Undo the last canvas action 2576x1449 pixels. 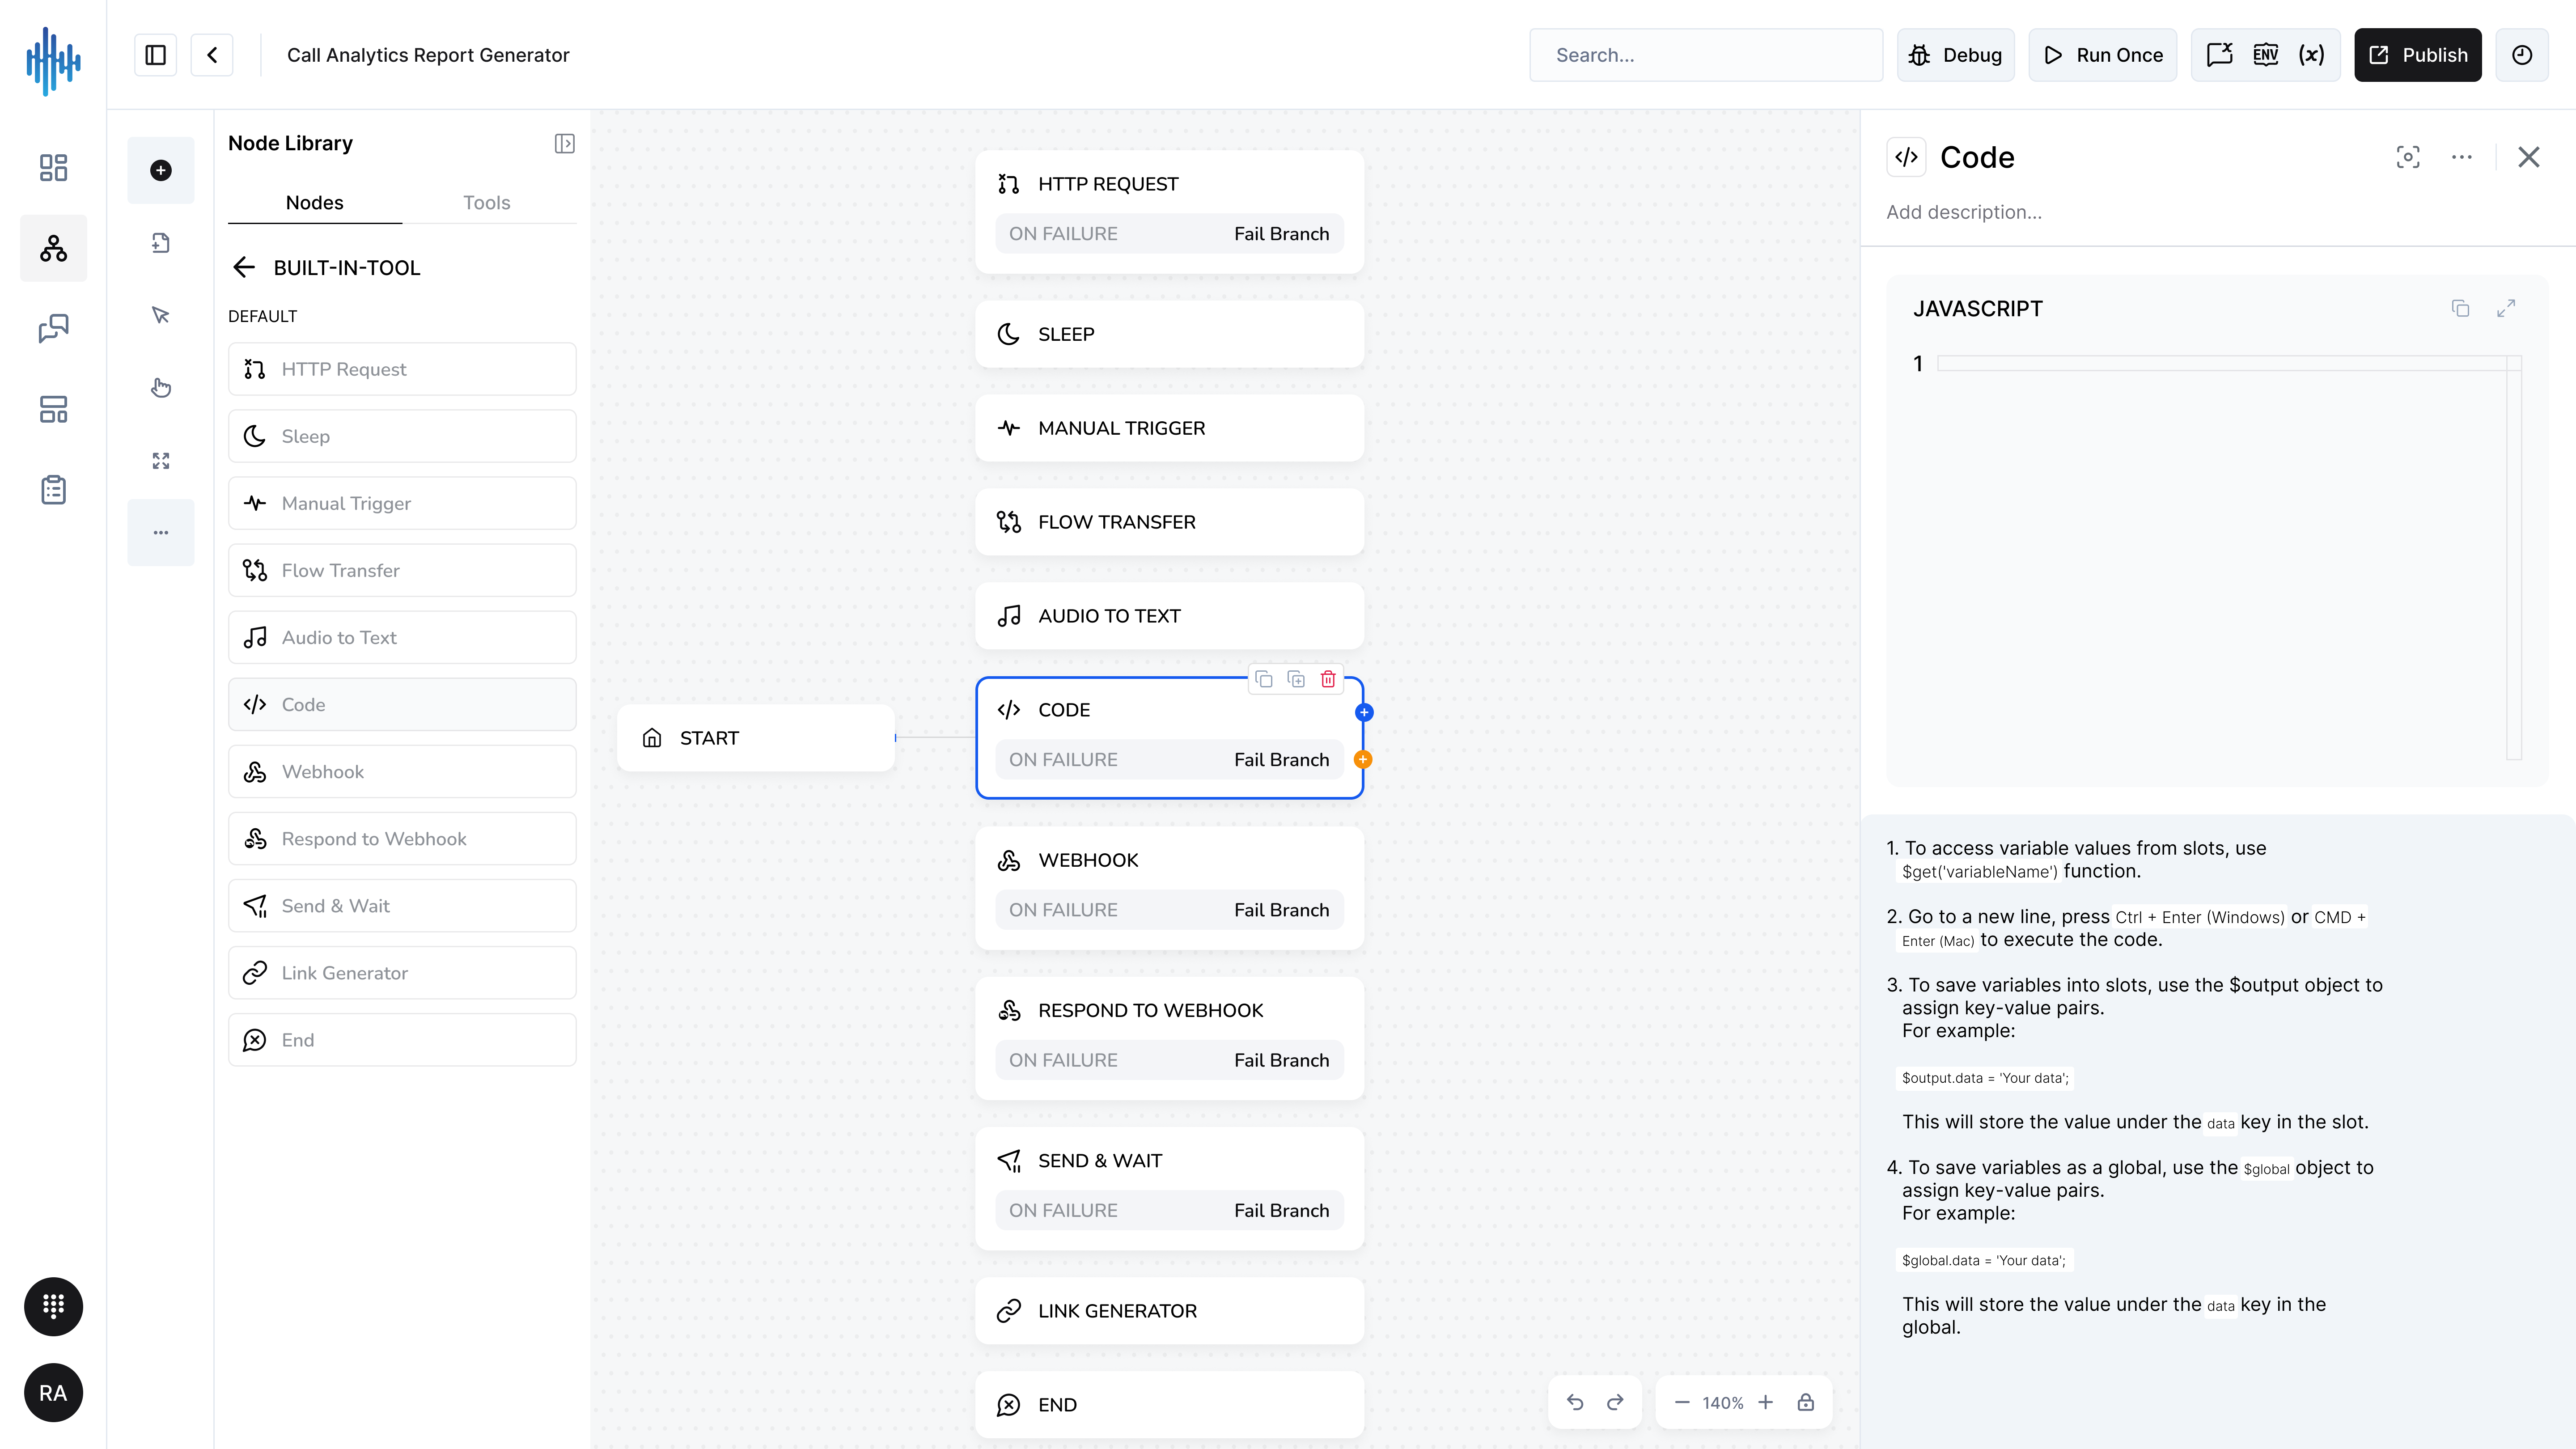pyautogui.click(x=1575, y=1403)
